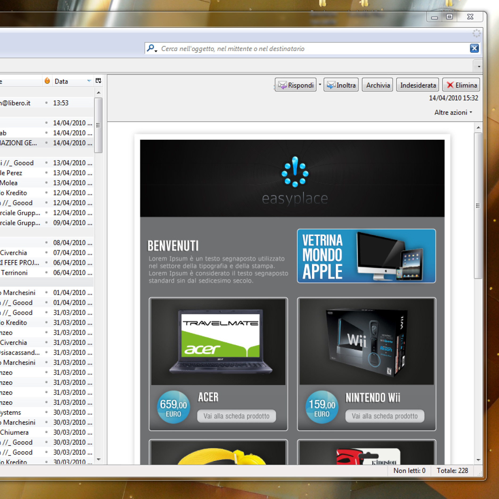Click the easyplace logo in the email
This screenshot has width=499, height=499.
[x=295, y=181]
